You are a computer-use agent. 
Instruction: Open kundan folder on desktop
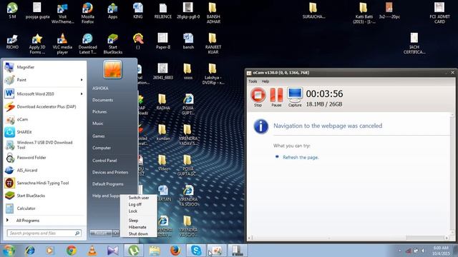click(162, 132)
